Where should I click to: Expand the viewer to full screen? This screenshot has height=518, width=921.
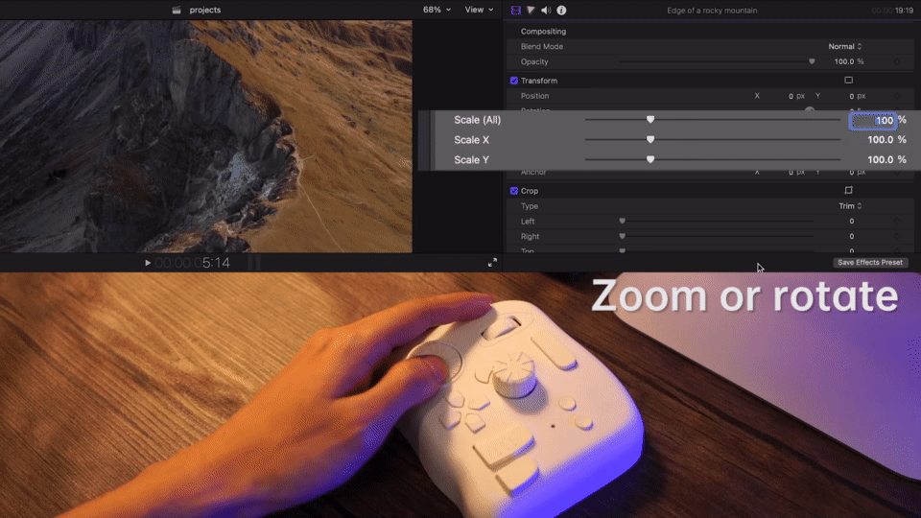tap(492, 263)
